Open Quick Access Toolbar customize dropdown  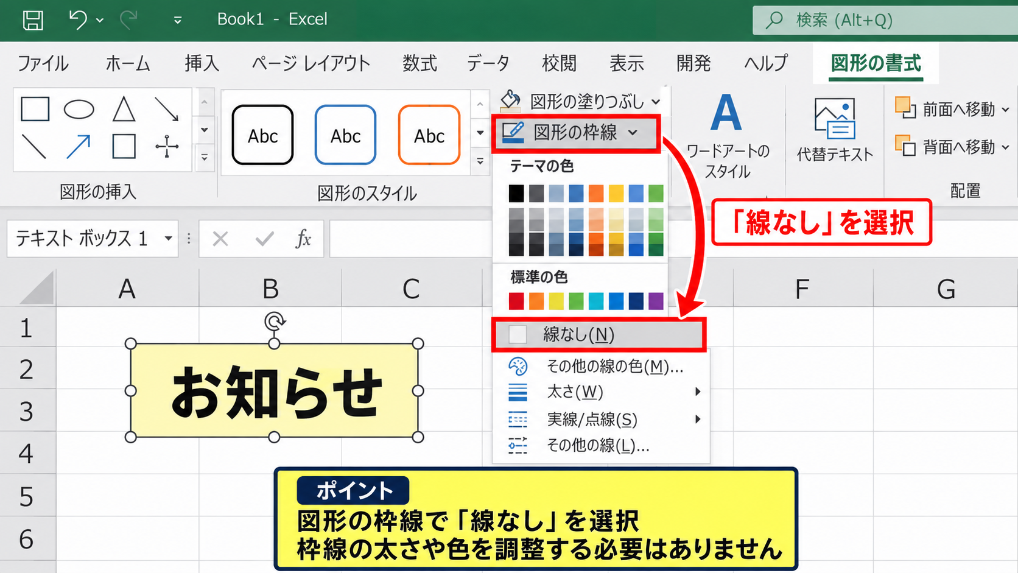pyautogui.click(x=178, y=20)
